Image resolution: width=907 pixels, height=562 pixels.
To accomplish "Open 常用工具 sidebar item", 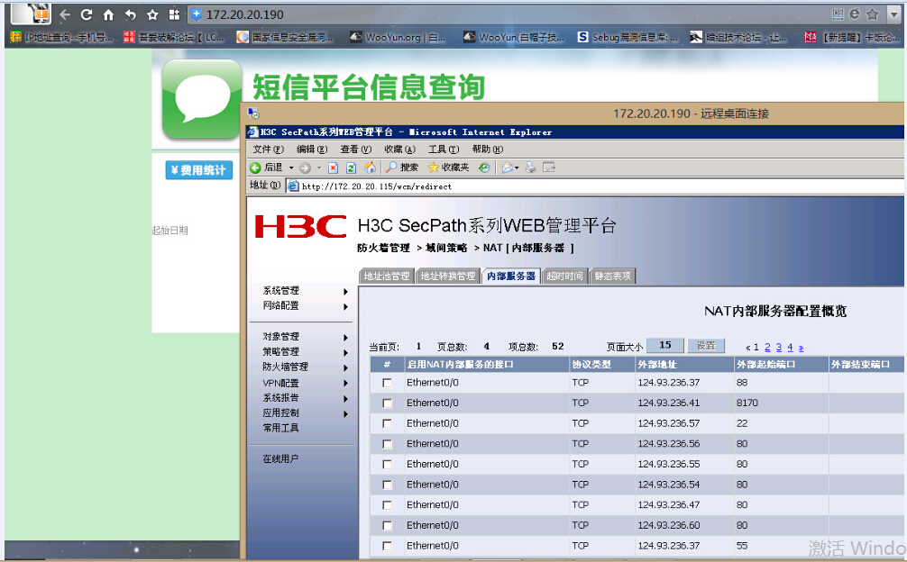I will pos(281,428).
